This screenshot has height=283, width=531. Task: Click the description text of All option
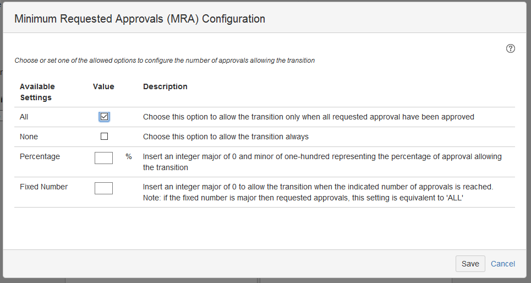tap(309, 117)
